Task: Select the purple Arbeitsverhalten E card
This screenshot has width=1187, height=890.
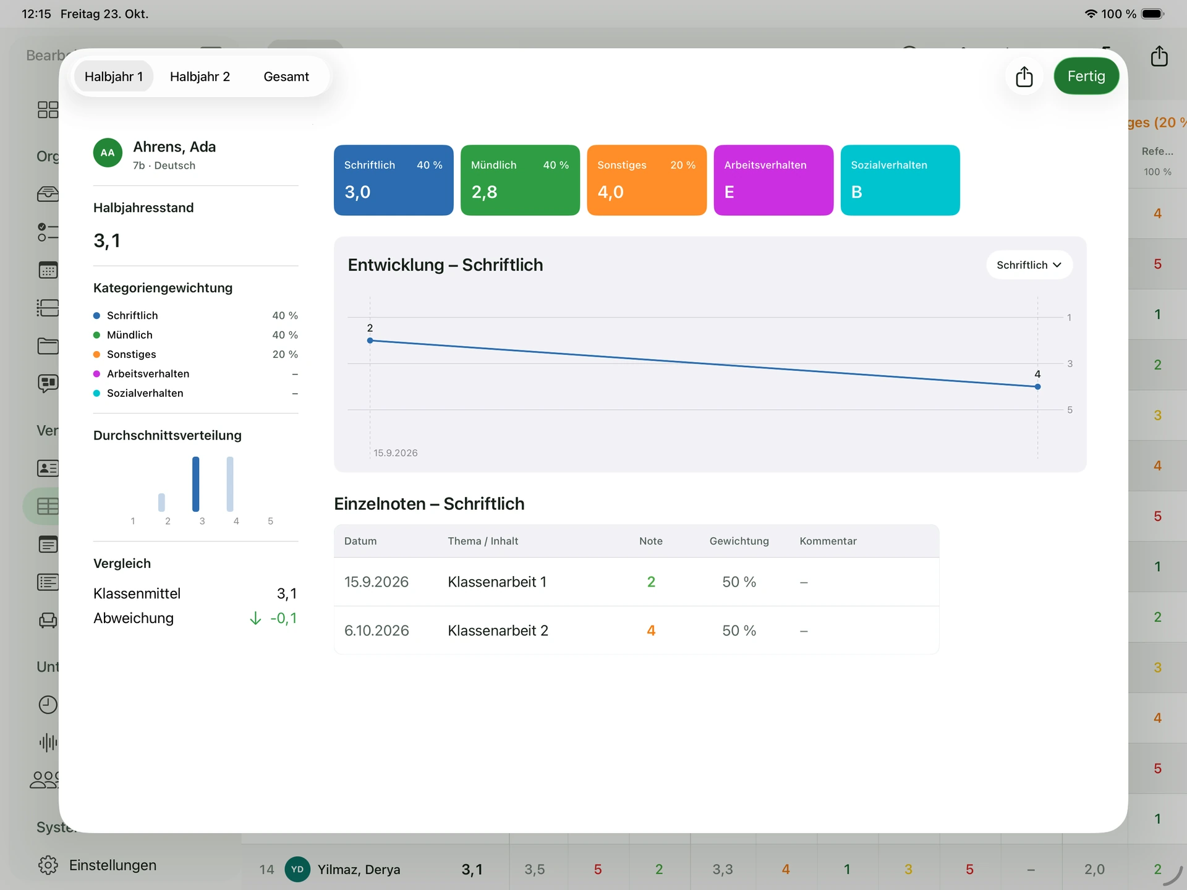Action: click(x=773, y=180)
